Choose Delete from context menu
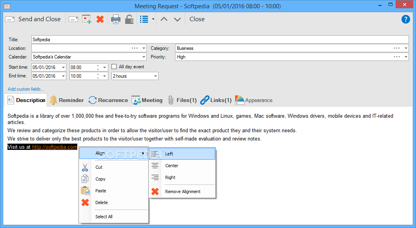Viewport: 416px width, 228px height. tap(113, 202)
